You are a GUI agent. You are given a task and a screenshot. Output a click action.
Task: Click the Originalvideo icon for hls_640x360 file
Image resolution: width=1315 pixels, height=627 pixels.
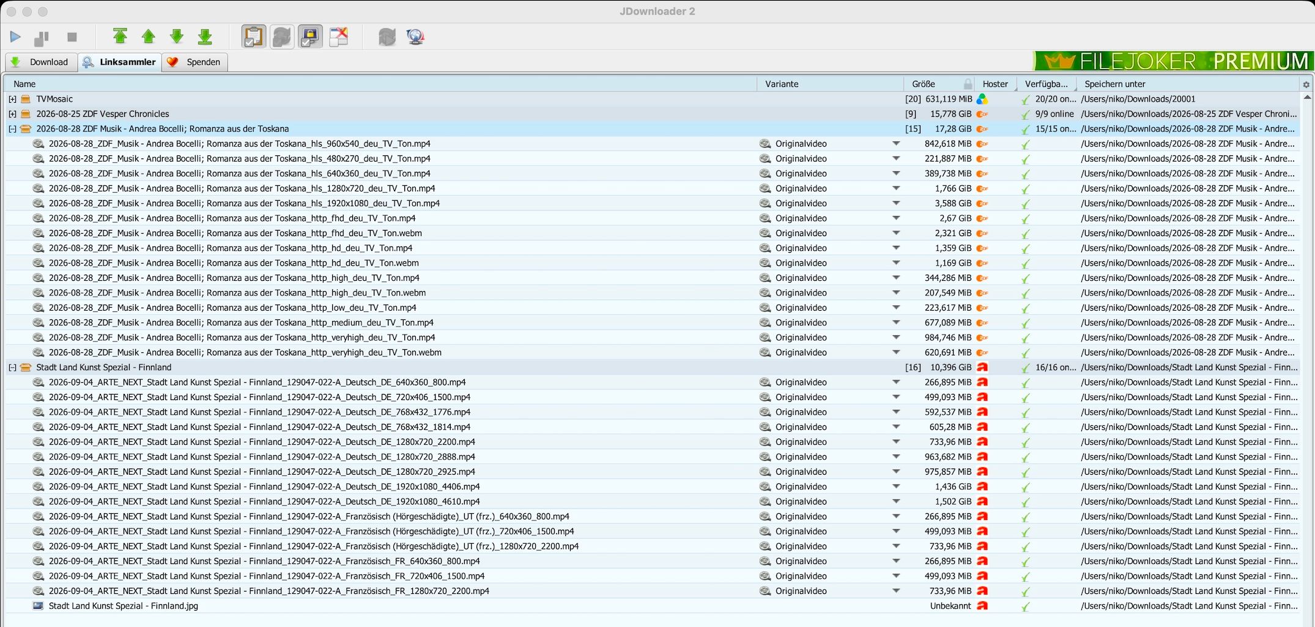pos(765,174)
